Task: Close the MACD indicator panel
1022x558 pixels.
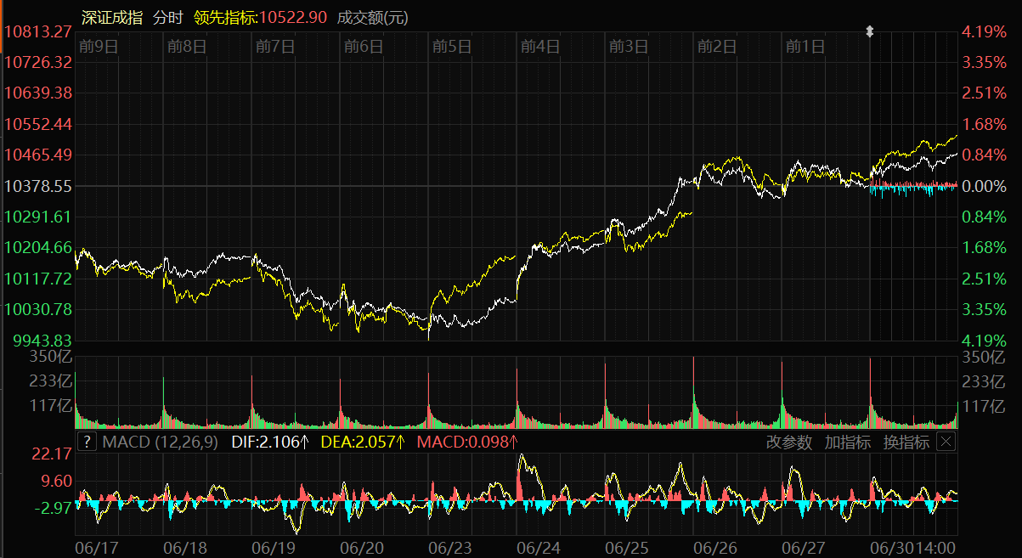Action: pyautogui.click(x=946, y=442)
